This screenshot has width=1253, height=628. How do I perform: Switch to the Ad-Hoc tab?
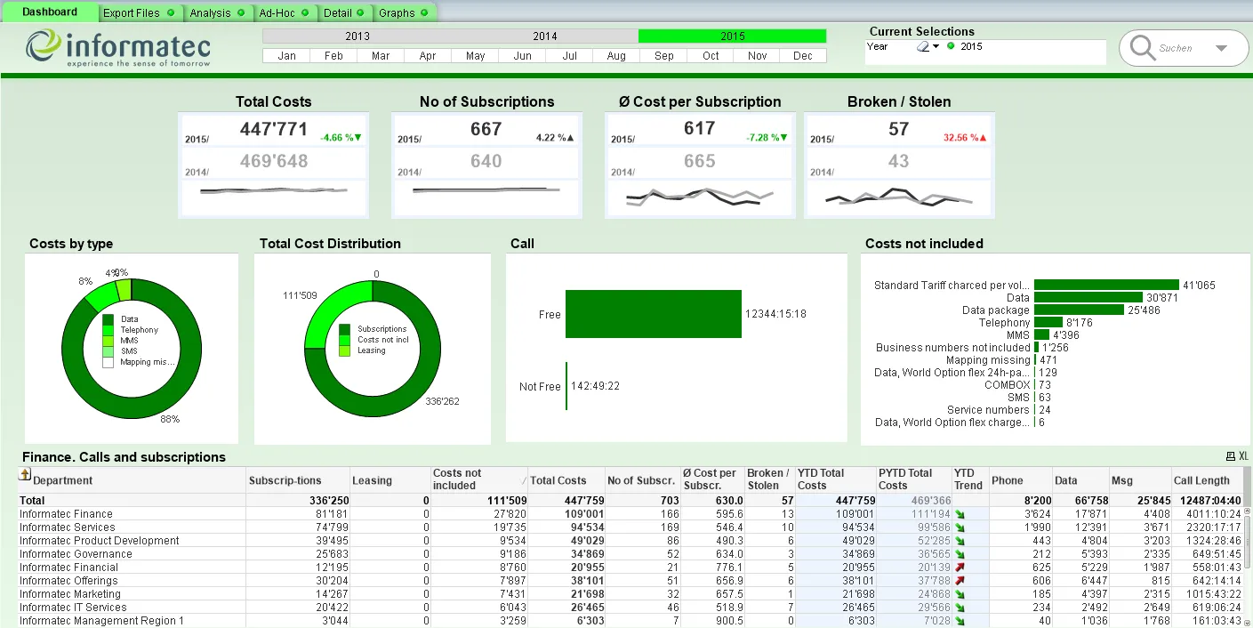coord(284,13)
